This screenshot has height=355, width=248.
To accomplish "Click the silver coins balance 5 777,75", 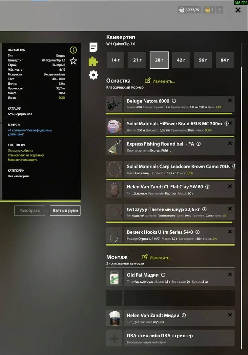I will pyautogui.click(x=189, y=10).
